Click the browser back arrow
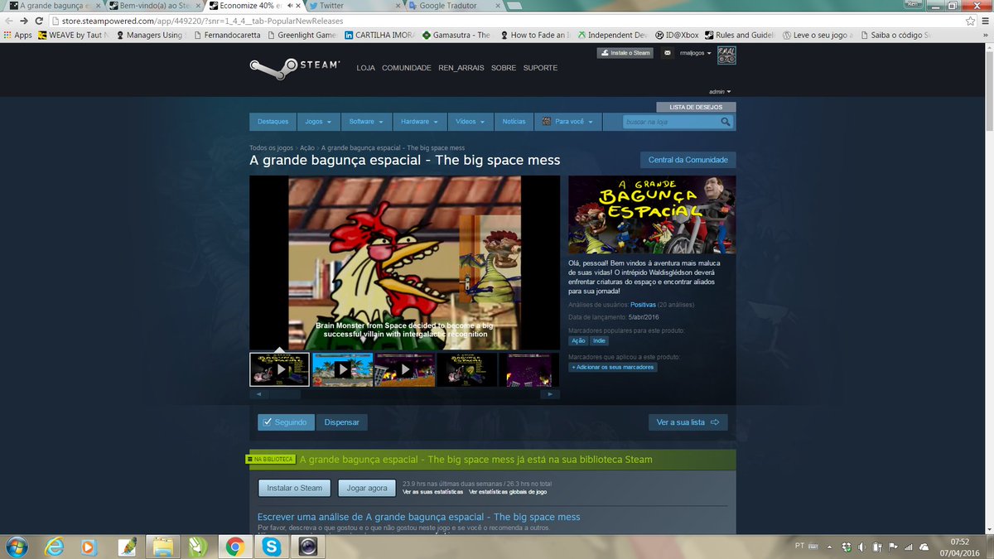The image size is (994, 559). (x=9, y=20)
